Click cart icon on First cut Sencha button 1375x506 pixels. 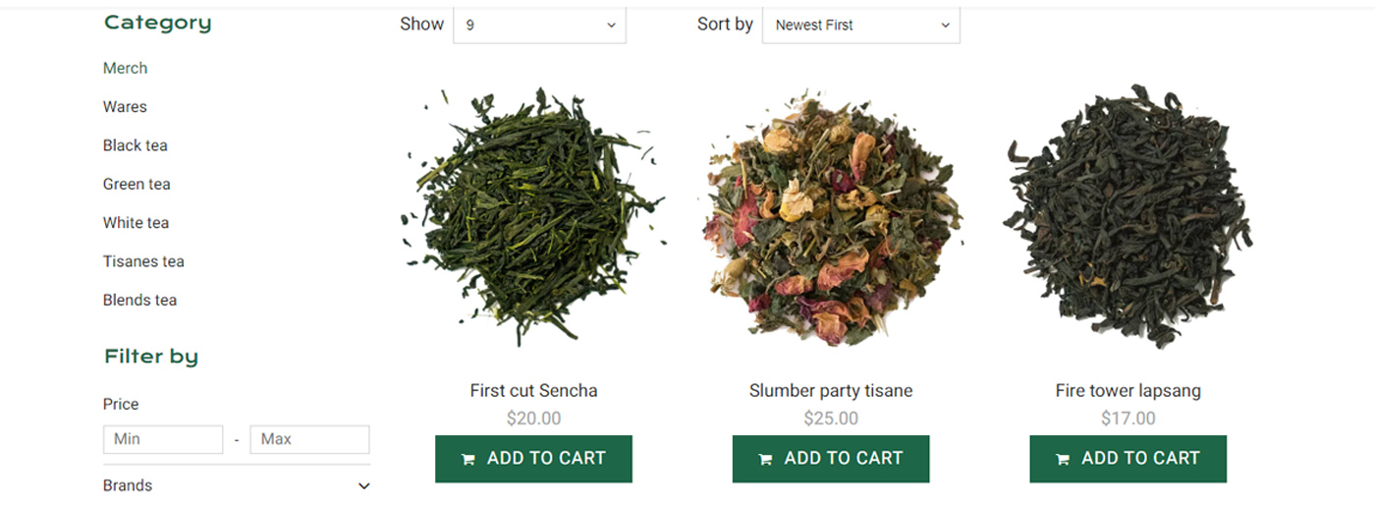tap(468, 459)
